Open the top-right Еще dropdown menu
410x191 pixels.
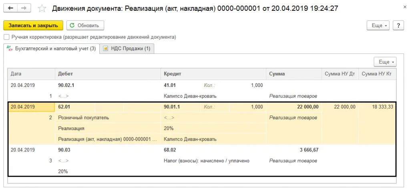point(378,26)
